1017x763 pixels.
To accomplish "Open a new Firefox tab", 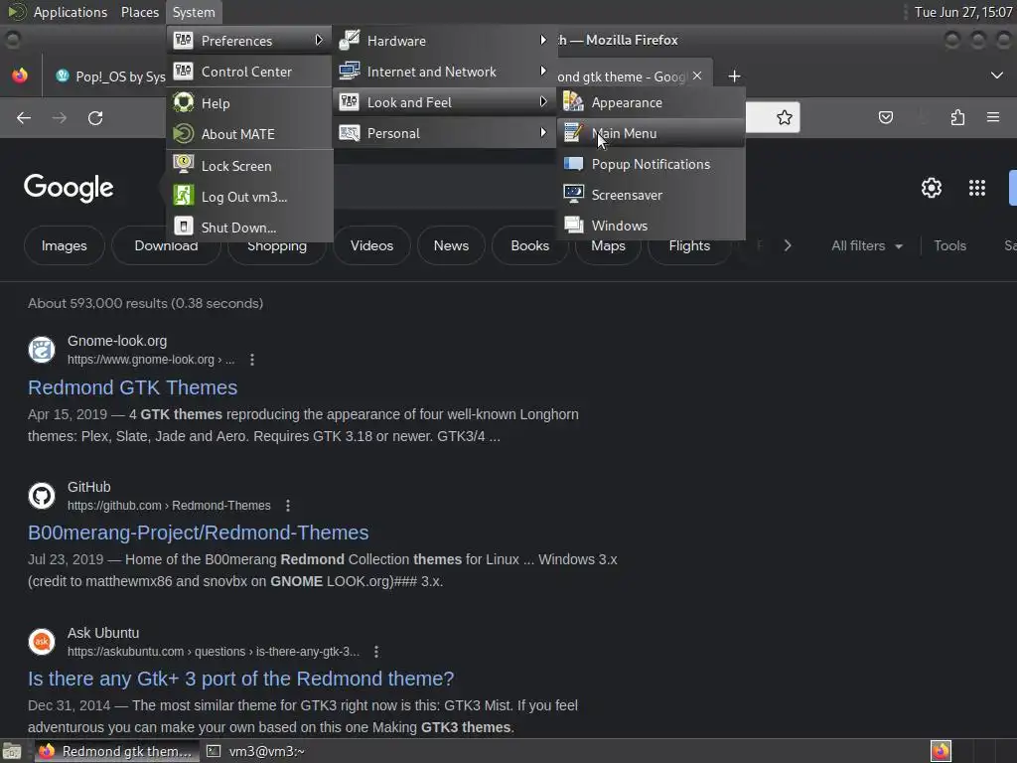I will (x=734, y=76).
